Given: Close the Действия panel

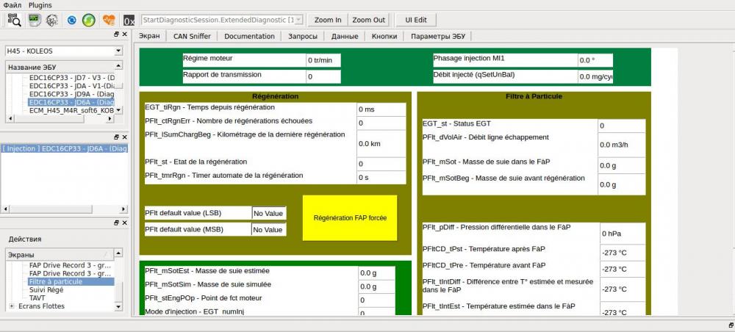Looking at the screenshot, I should click(x=125, y=223).
